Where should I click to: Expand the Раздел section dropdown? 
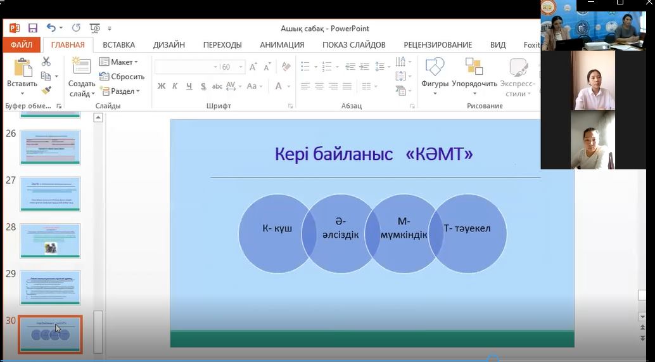[x=120, y=91]
